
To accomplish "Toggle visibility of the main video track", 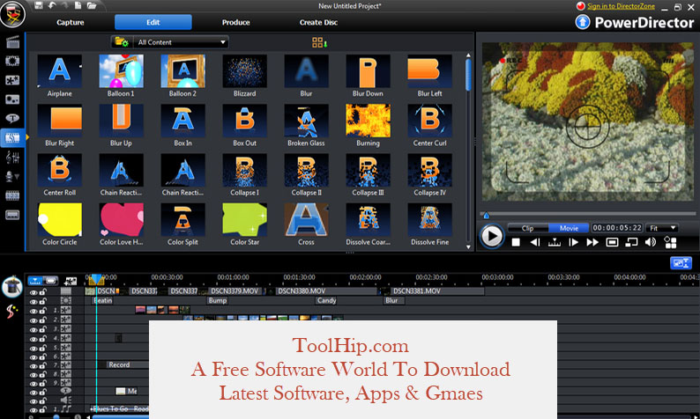I will click(x=33, y=292).
